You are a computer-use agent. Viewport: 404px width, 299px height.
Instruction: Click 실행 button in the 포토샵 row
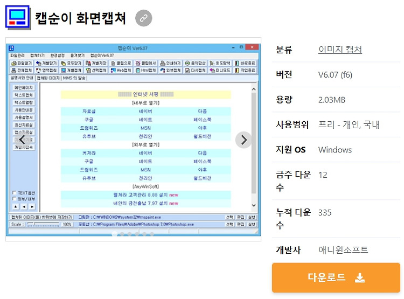[252, 225]
